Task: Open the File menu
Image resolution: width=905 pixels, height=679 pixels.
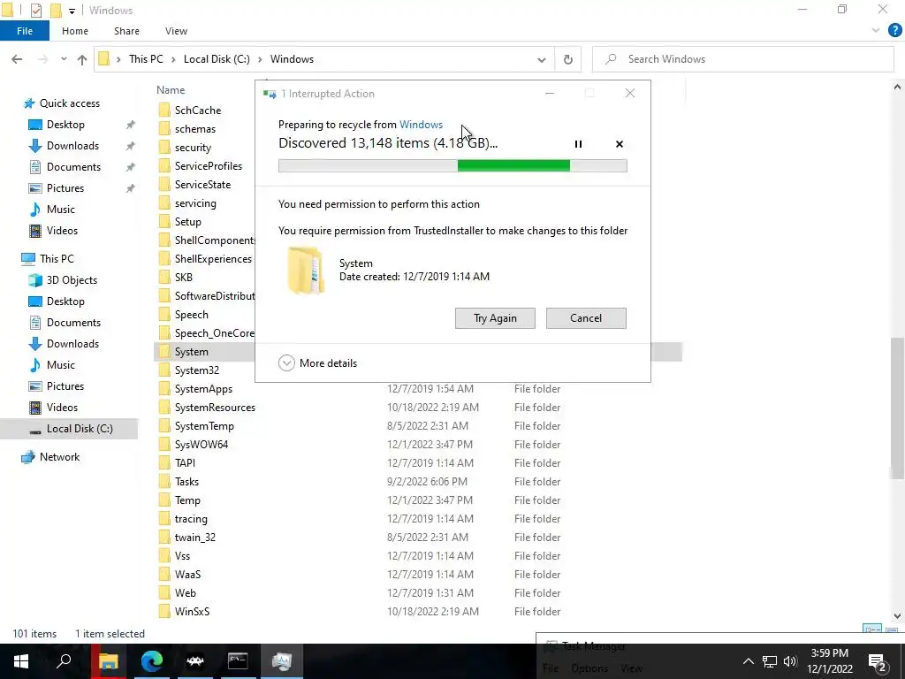Action: click(x=25, y=31)
